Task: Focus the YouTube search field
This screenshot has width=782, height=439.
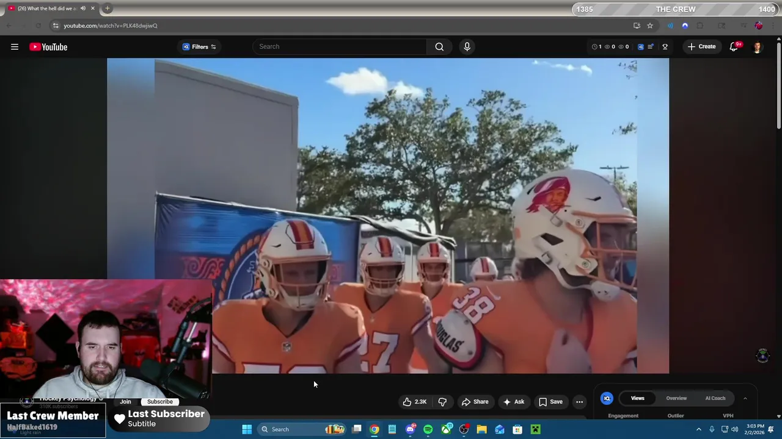Action: [x=340, y=46]
